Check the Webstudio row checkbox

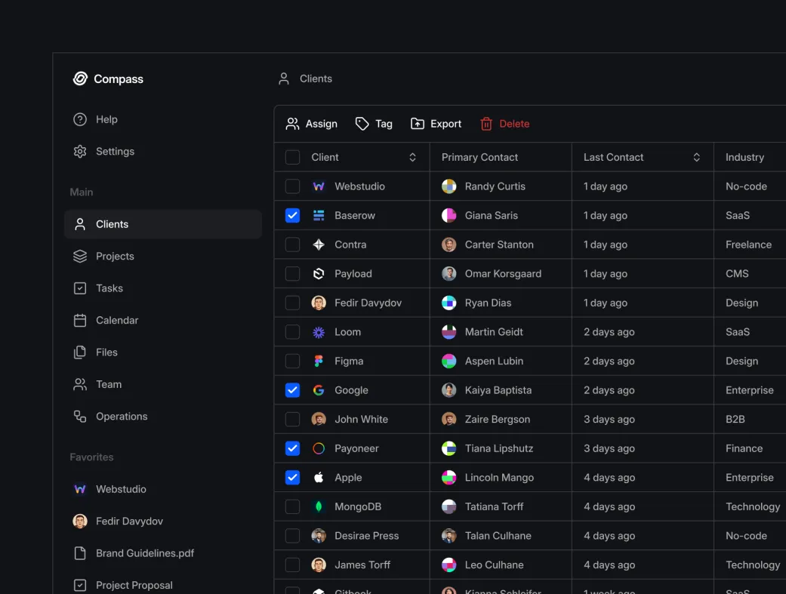tap(292, 186)
